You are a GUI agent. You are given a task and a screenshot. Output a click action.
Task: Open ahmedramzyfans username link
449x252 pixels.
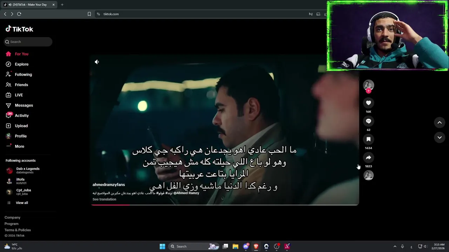coord(109,184)
